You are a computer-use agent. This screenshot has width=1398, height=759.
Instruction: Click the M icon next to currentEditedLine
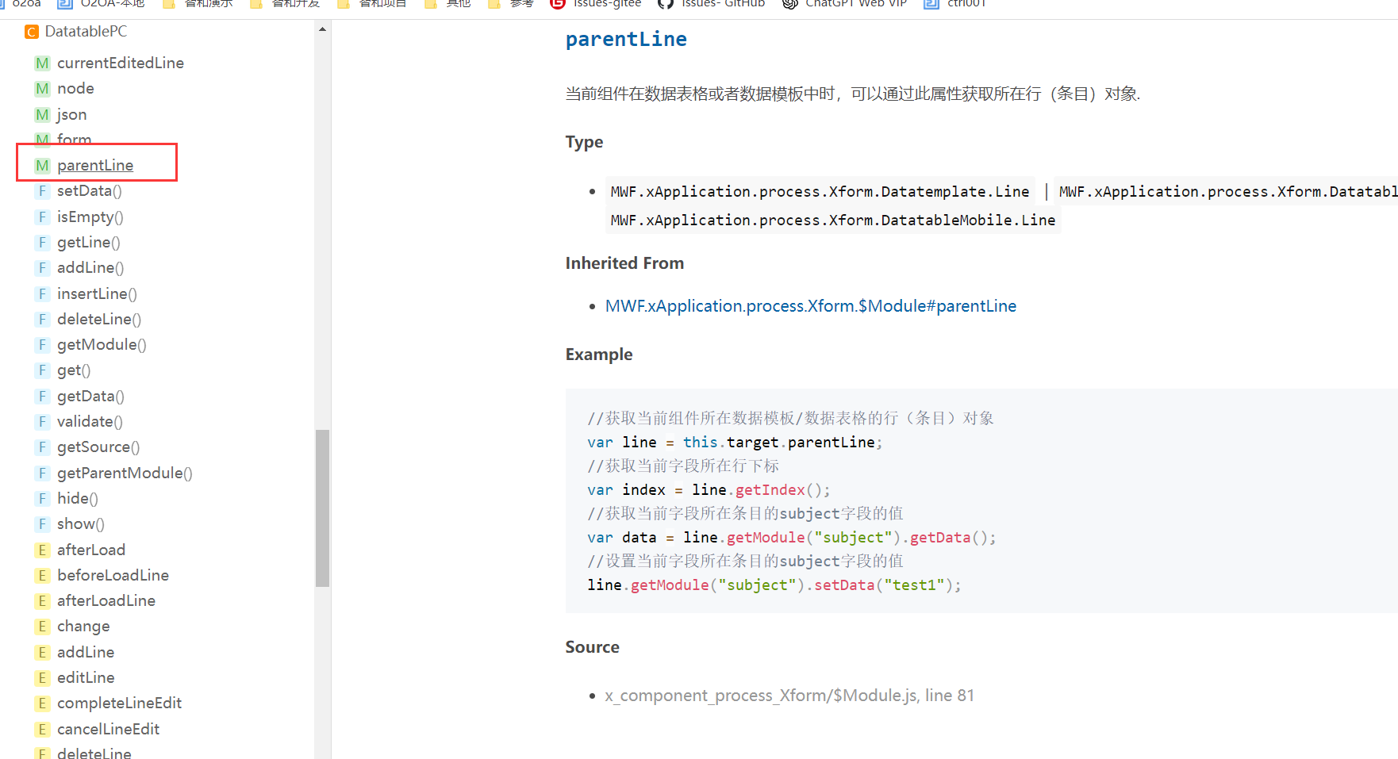tap(42, 63)
